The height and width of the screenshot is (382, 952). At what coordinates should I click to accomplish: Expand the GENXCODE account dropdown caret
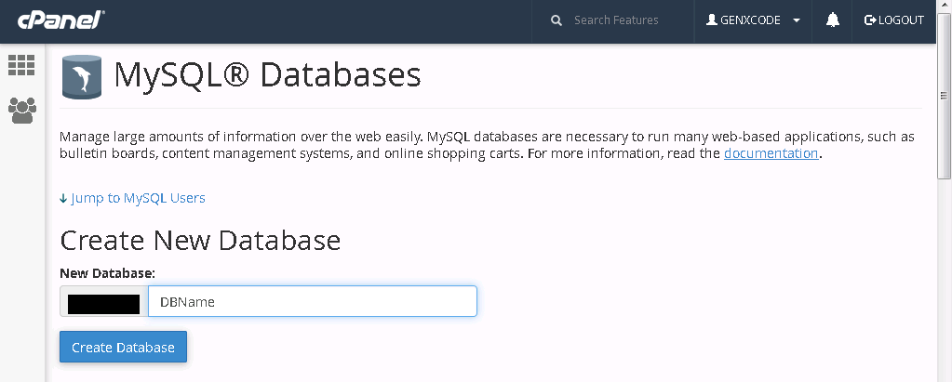797,20
